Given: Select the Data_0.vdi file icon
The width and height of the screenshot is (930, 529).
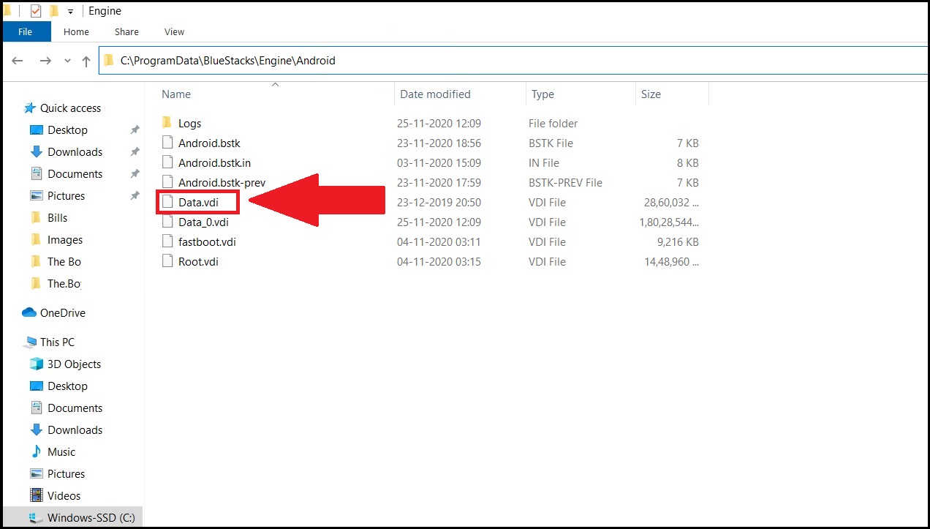Looking at the screenshot, I should point(167,222).
